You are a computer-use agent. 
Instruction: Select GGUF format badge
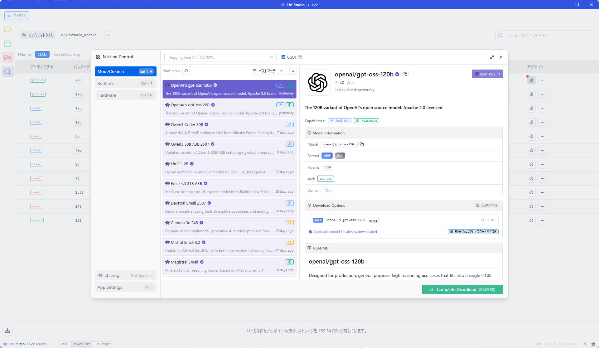(327, 156)
